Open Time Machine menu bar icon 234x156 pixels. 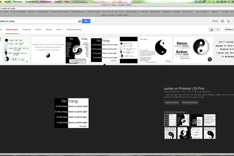(x=213, y=2)
